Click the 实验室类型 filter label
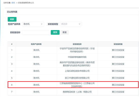This screenshot has height=97, width=139. tap(53, 24)
